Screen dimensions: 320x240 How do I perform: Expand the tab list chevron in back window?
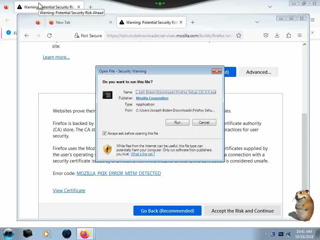(x=270, y=7)
